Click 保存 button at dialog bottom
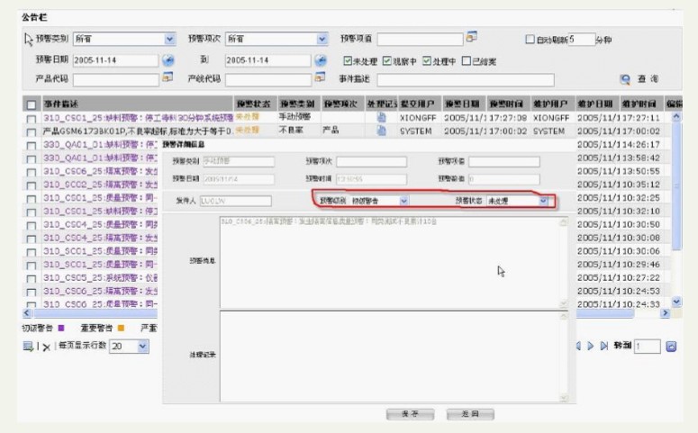Screen dimensions: 698x433 coord(410,414)
